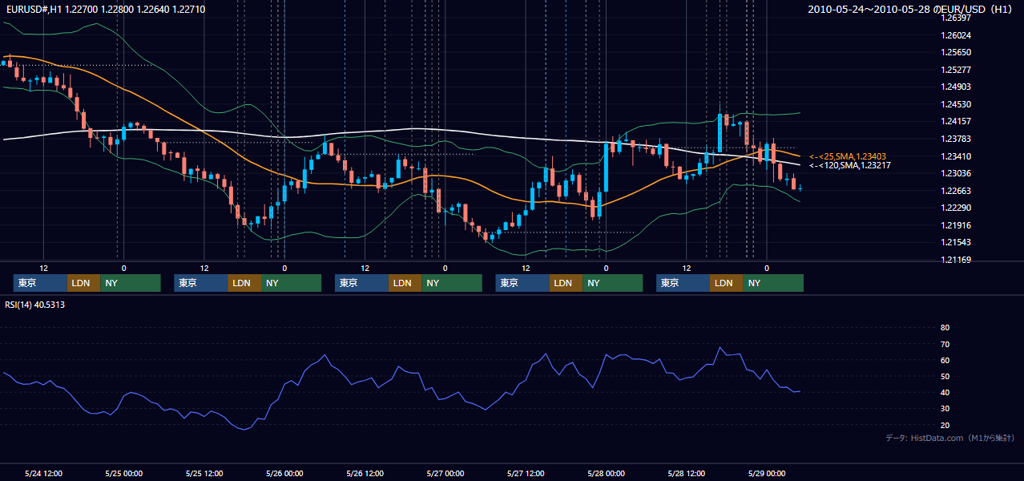1024x481 pixels.
Task: Select the 5/28 00:00 date label
Action: (606, 474)
